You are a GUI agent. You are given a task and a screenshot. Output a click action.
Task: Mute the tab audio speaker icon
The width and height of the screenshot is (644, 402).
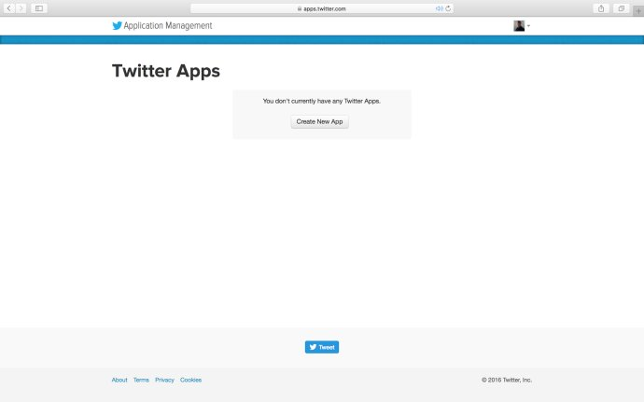(x=439, y=8)
